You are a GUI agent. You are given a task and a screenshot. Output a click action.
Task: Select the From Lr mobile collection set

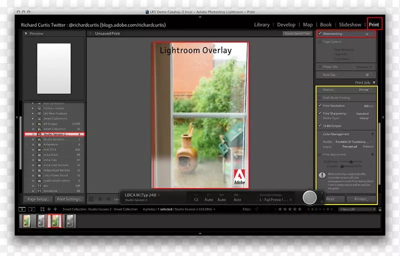54,108
